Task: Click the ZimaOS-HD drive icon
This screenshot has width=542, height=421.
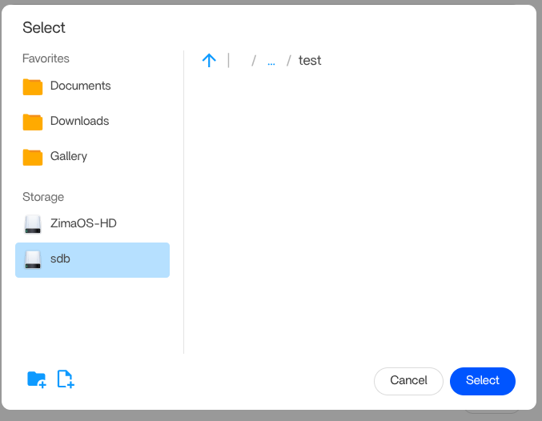Action: [33, 224]
